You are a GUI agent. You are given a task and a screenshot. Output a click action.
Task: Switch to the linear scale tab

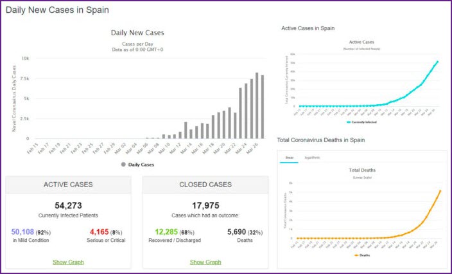point(288,158)
